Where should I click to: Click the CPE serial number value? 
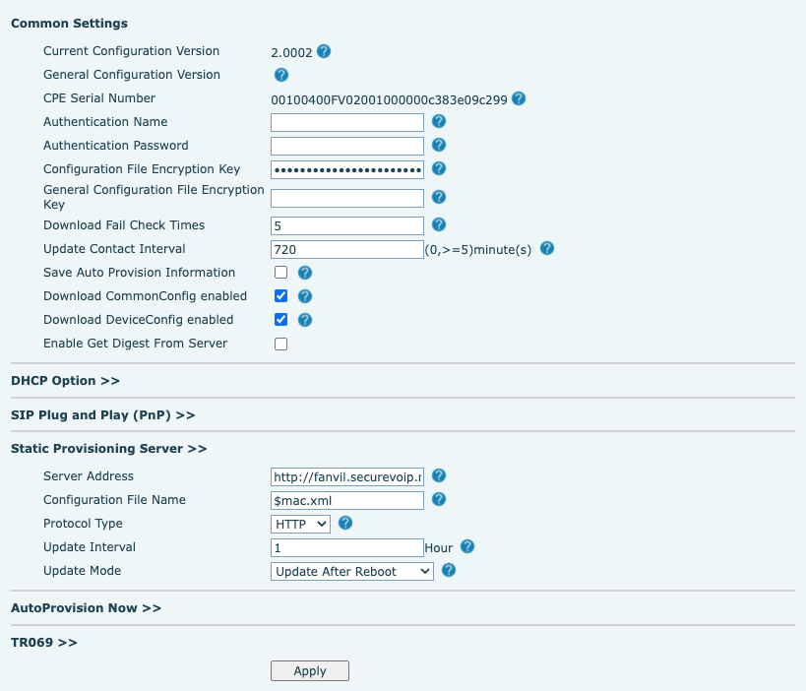tap(389, 99)
